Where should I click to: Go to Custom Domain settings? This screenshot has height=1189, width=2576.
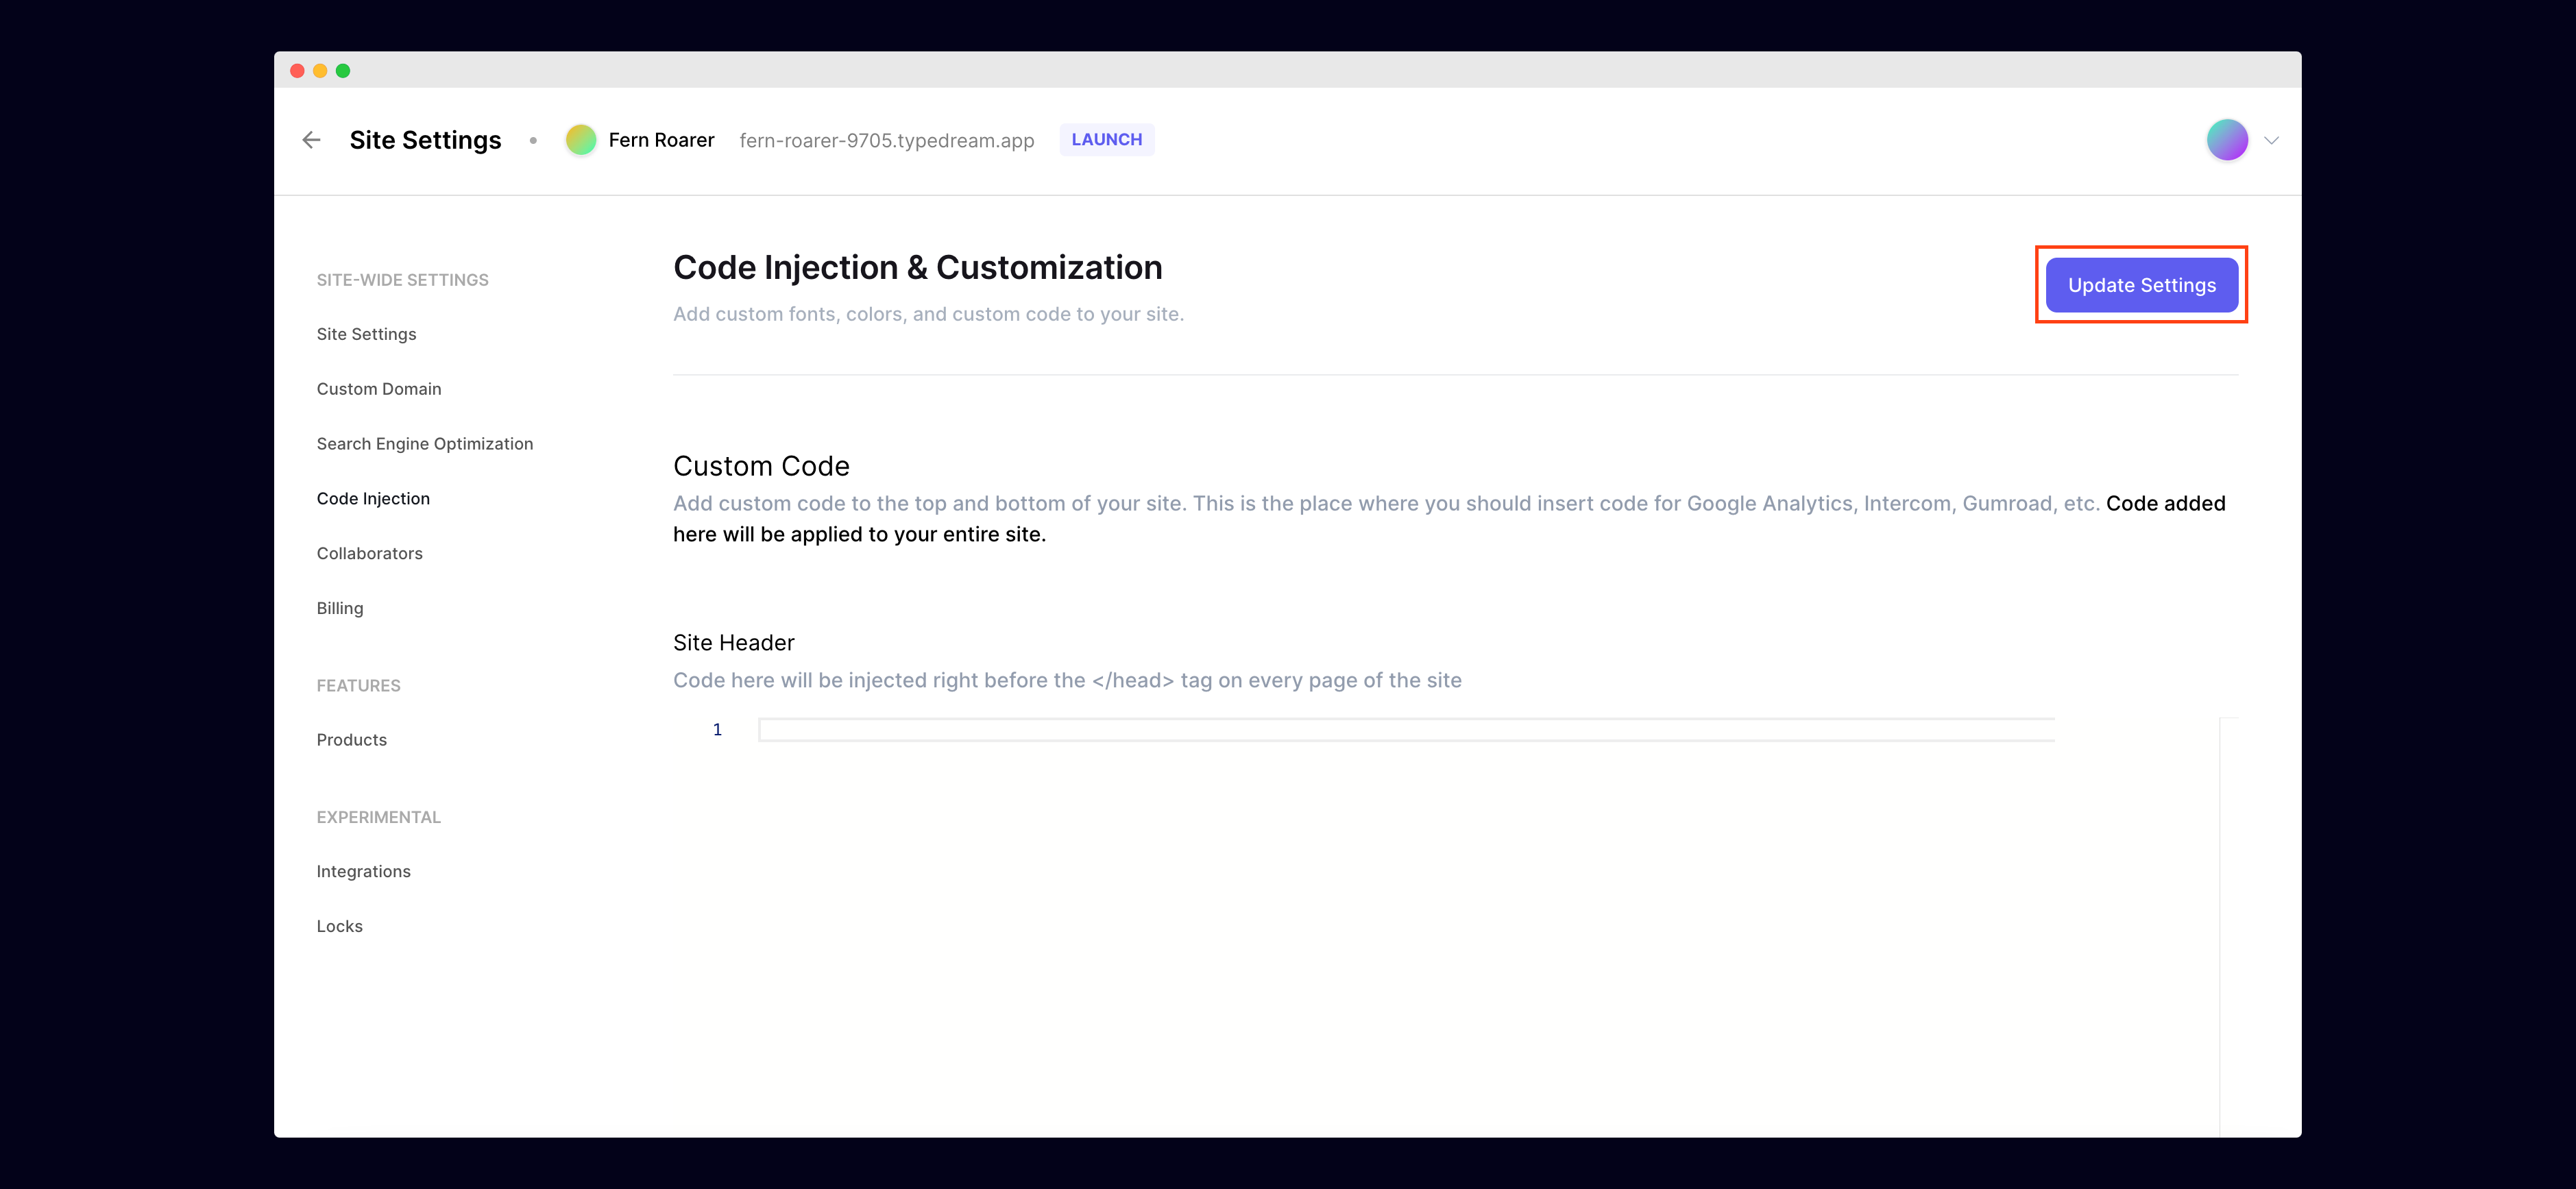(378, 389)
